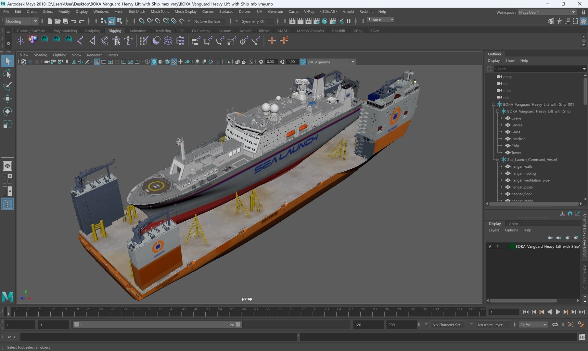
Task: Open the sRGB gamma view transform dropdown
Action: point(331,62)
